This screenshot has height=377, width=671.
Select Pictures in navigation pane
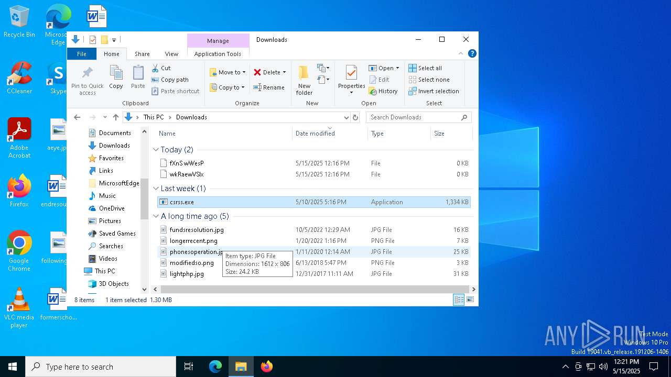(110, 221)
